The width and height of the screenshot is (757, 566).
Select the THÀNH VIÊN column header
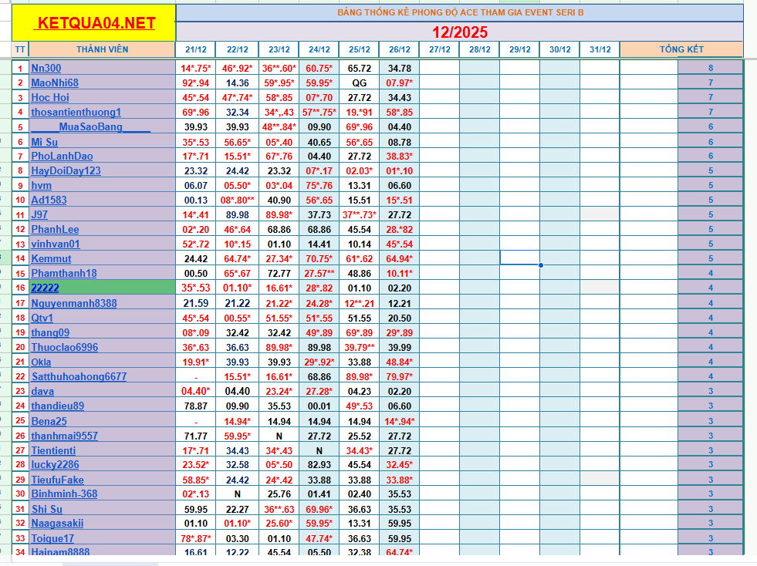tap(102, 49)
